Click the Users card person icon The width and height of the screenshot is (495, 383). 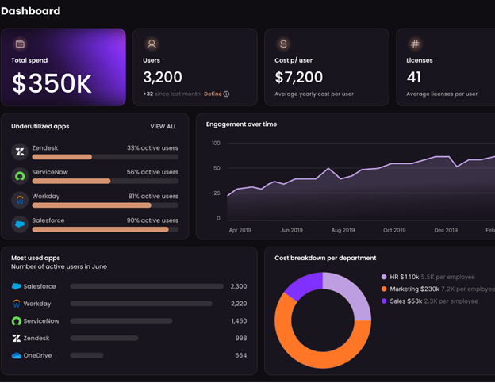151,44
